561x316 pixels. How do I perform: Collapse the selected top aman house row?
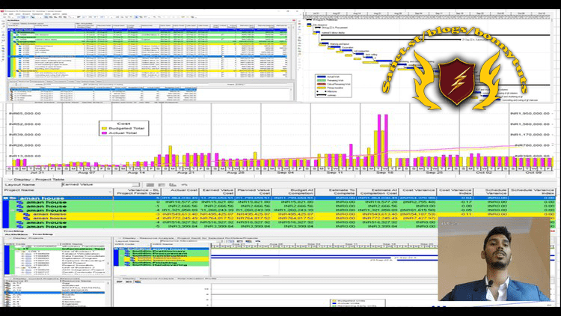(x=6, y=198)
